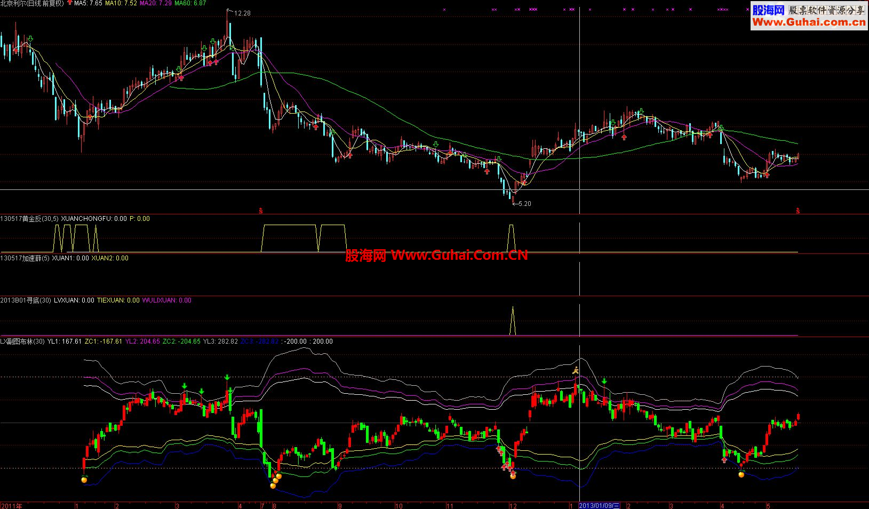Click the MA60: 6.87 label
This screenshot has height=509, width=869.
click(190, 3)
